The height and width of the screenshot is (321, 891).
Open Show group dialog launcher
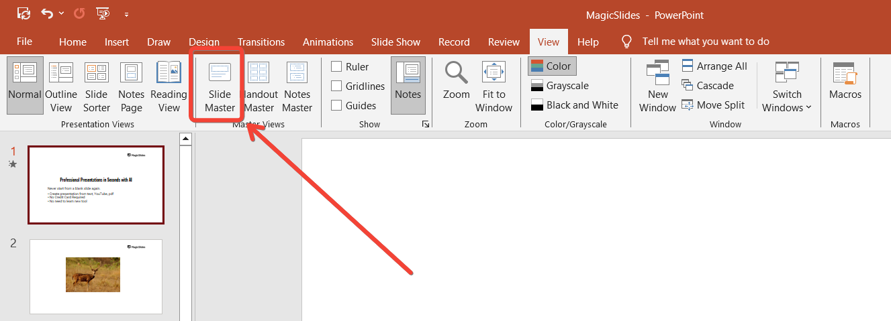[x=425, y=124]
